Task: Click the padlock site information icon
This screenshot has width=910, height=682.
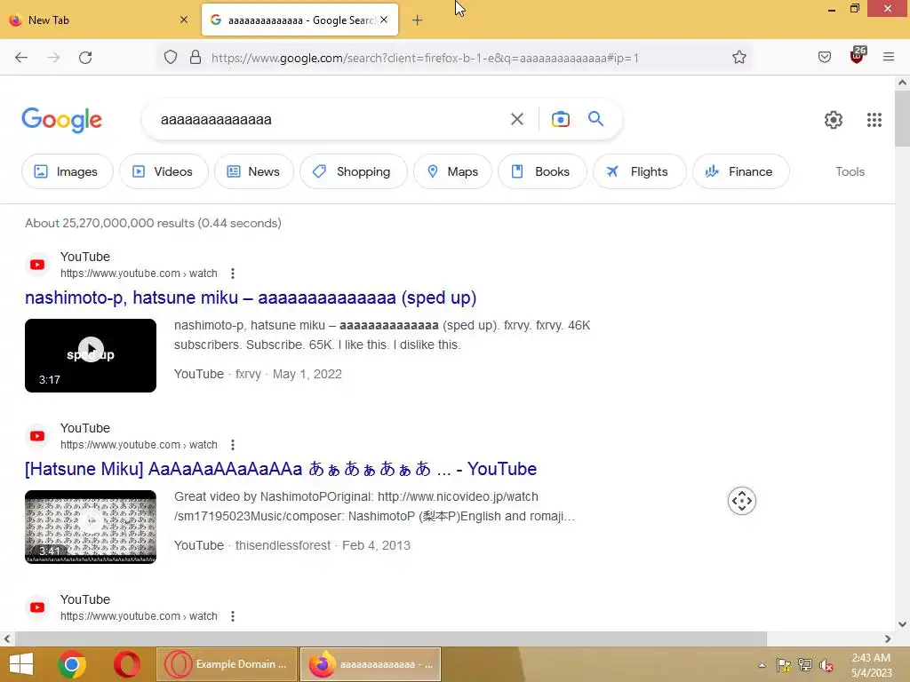Action: click(196, 58)
